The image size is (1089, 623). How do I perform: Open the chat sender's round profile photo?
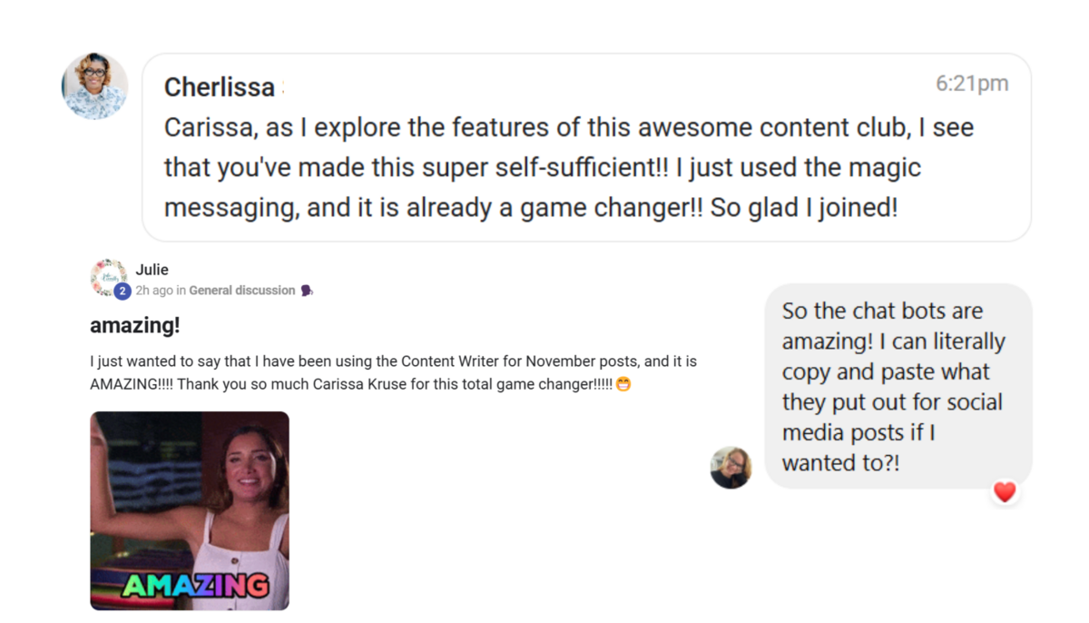(x=731, y=468)
